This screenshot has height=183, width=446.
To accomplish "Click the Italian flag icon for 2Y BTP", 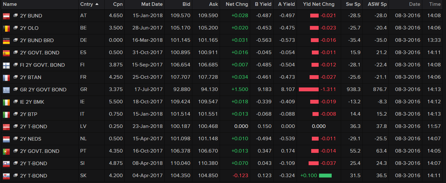I will tap(6, 114).
